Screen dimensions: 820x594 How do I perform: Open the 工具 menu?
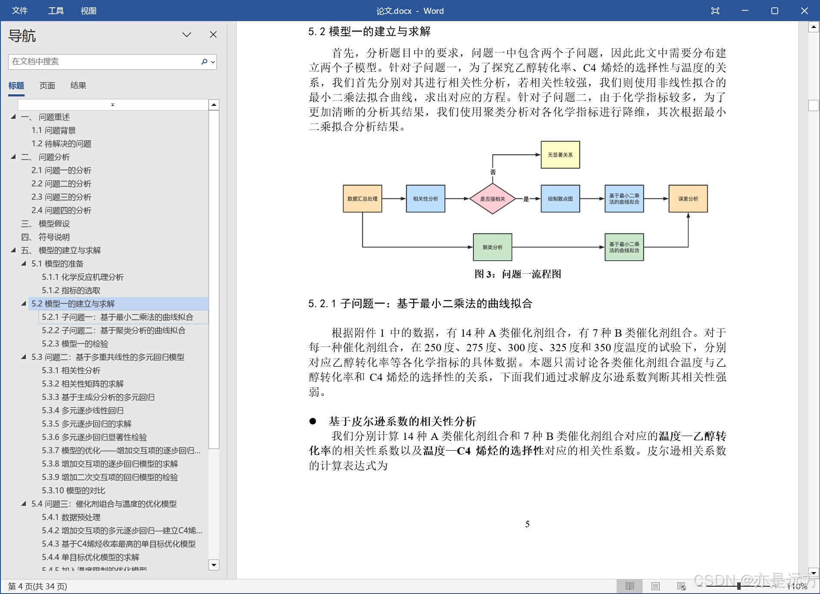[x=56, y=11]
